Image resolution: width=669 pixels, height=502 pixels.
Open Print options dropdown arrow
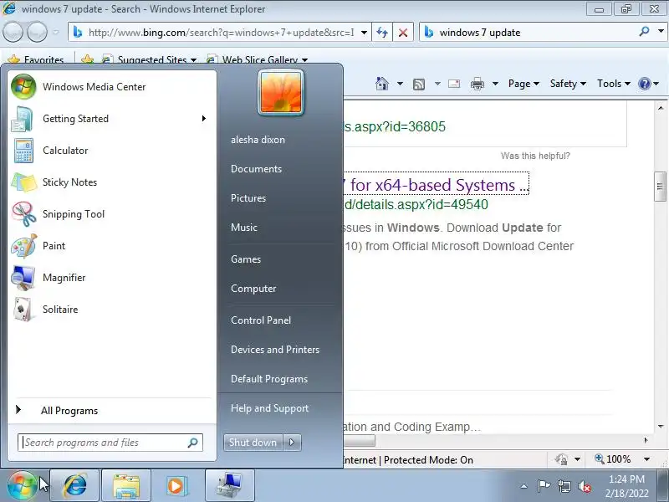495,84
